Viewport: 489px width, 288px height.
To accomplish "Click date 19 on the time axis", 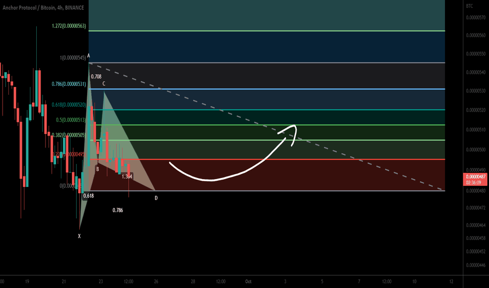I will click(x=27, y=282).
